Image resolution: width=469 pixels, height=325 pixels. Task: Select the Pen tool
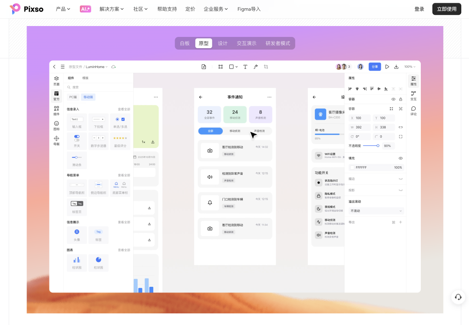pos(256,67)
